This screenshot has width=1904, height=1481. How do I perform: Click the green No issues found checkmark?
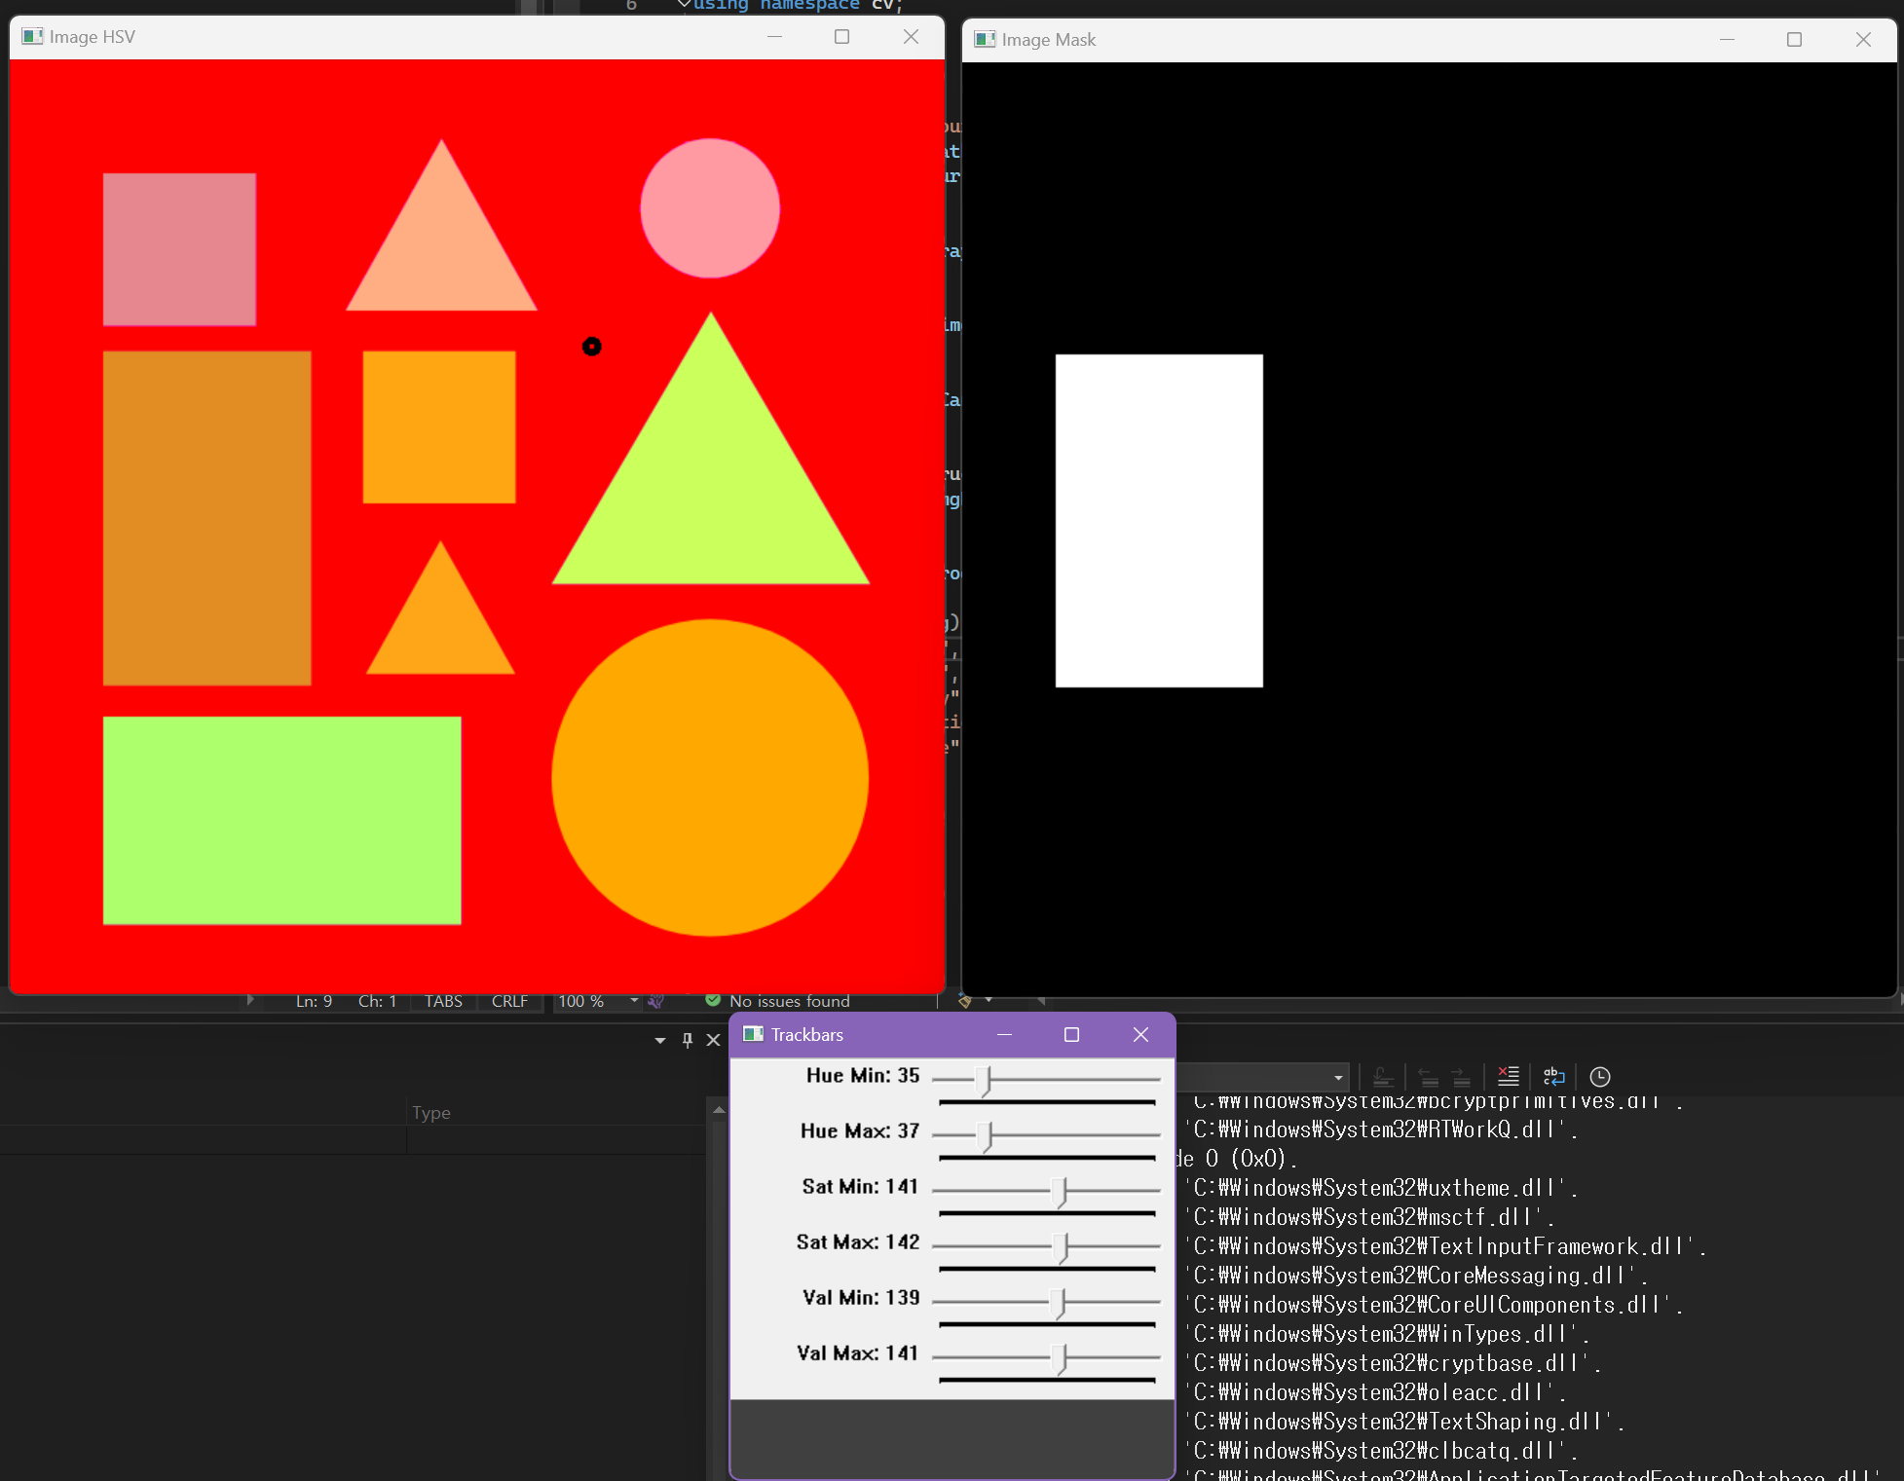713,1000
